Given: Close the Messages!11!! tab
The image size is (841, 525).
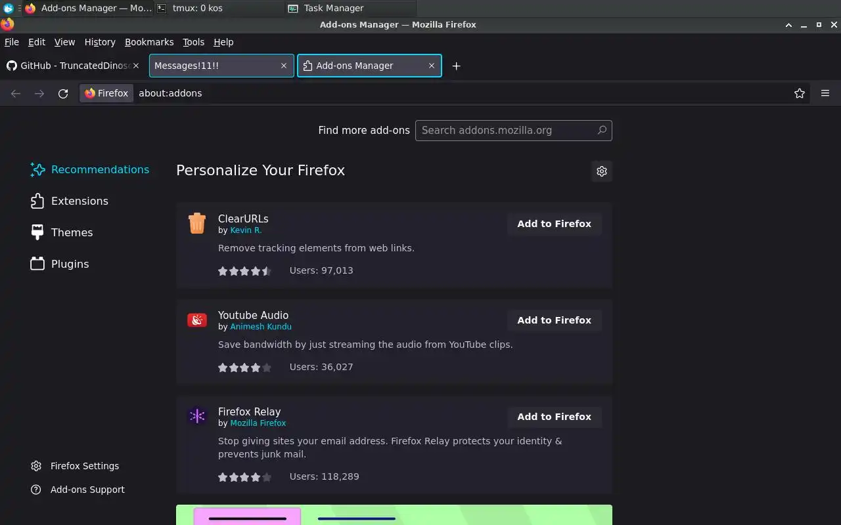Looking at the screenshot, I should 284,66.
